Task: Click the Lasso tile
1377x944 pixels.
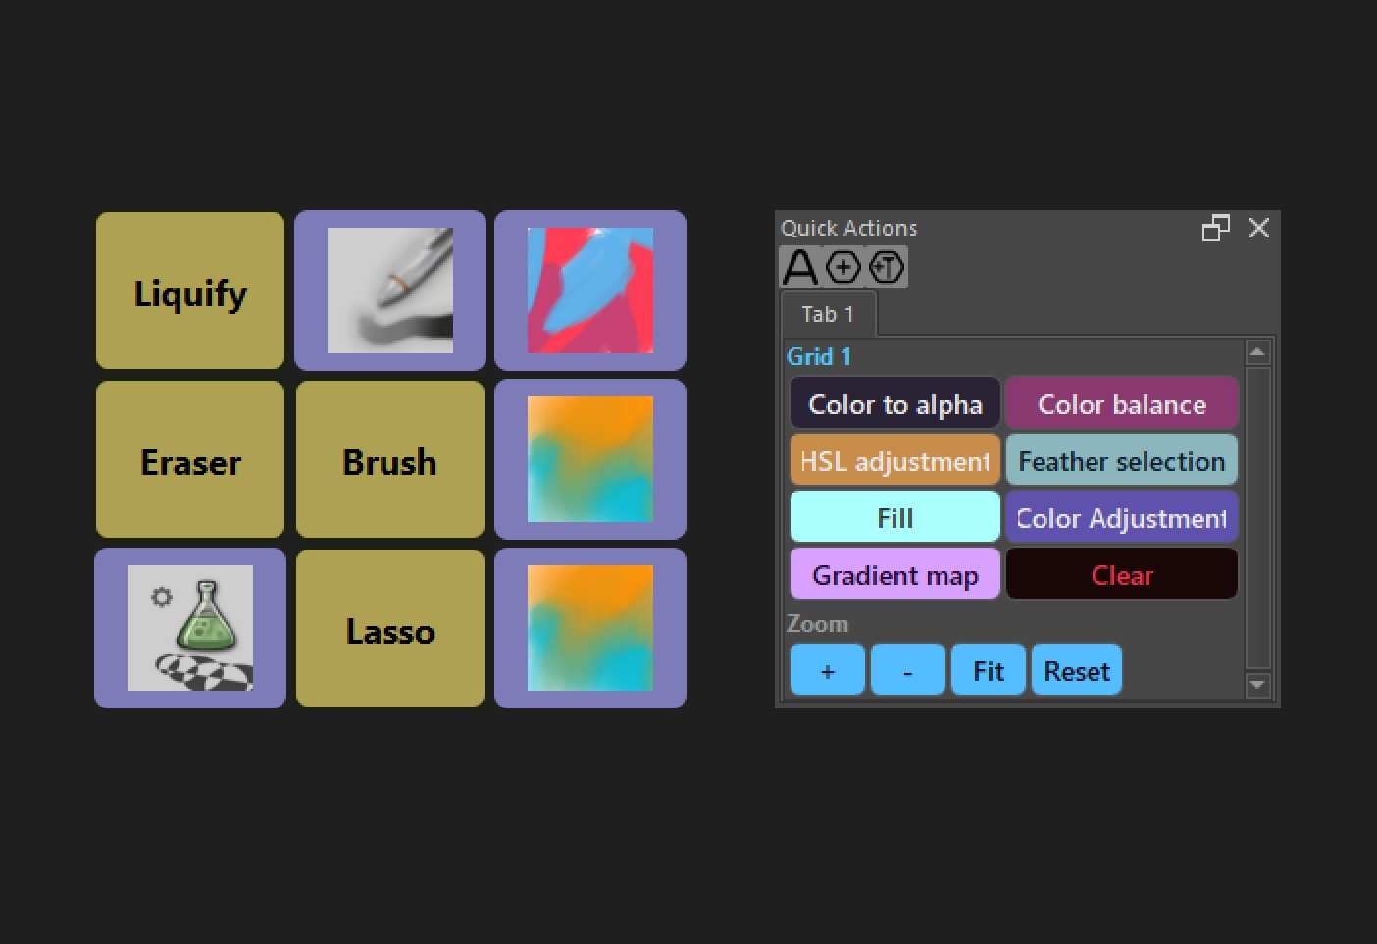Action: point(390,628)
